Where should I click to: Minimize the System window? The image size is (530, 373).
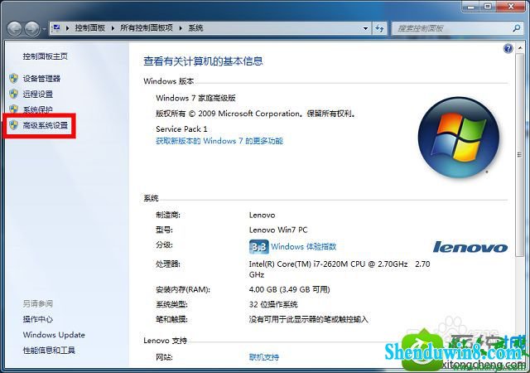471,7
